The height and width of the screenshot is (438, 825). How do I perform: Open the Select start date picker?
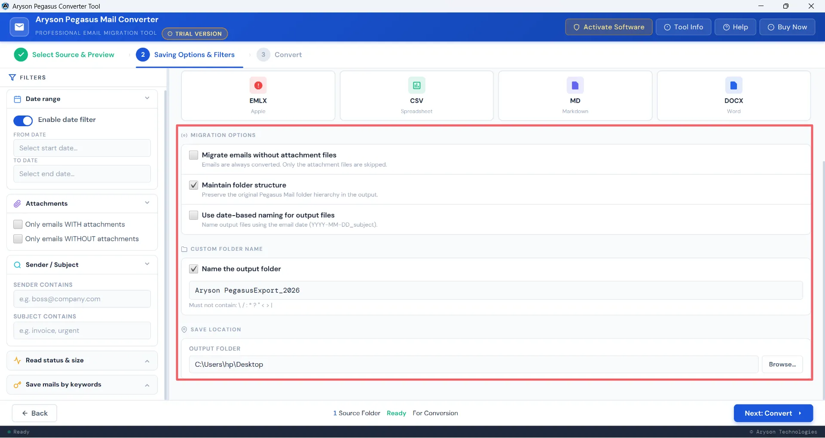(x=82, y=148)
